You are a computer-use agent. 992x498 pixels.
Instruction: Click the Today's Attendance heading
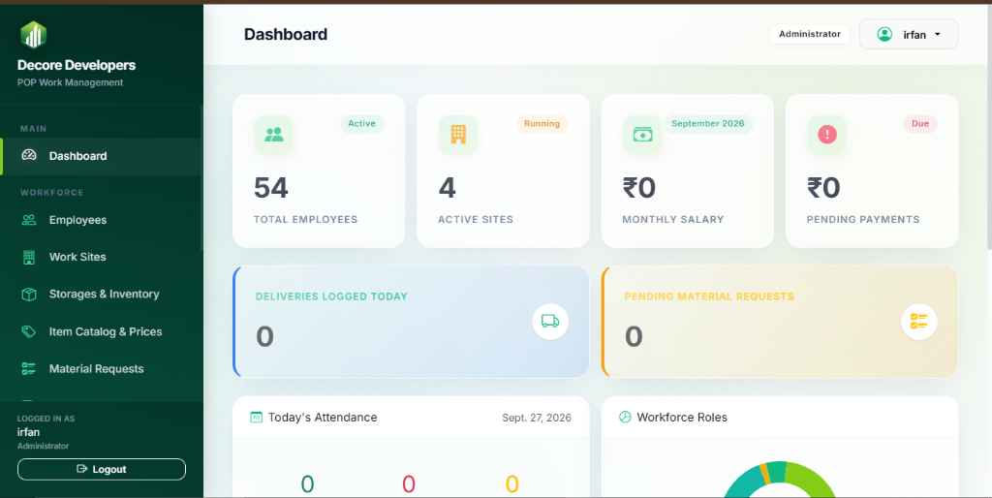tap(323, 417)
